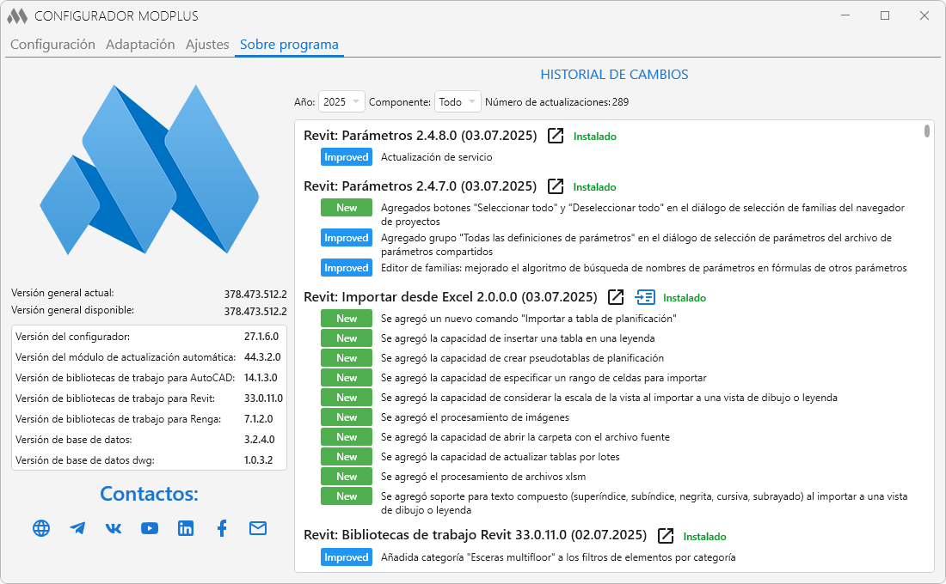Close the Configurador ModPlus window

click(x=924, y=15)
